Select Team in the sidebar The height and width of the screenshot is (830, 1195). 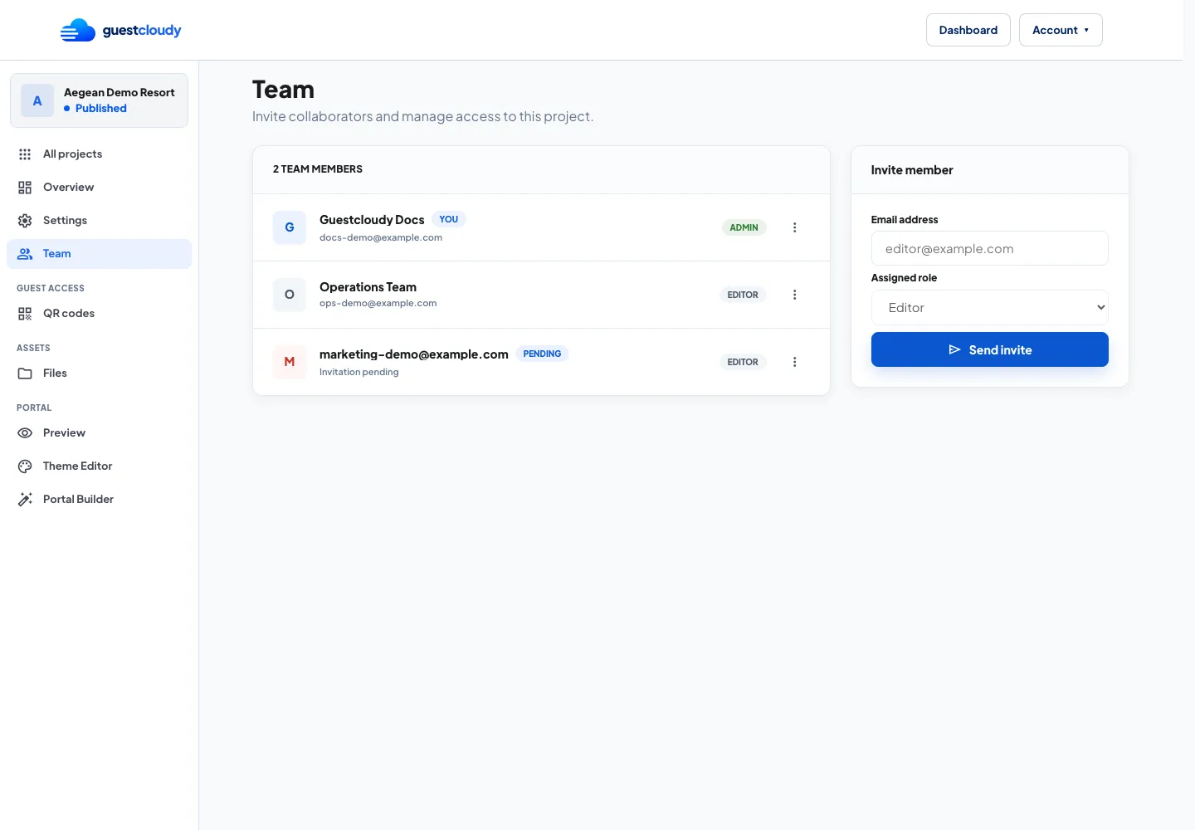coord(99,254)
